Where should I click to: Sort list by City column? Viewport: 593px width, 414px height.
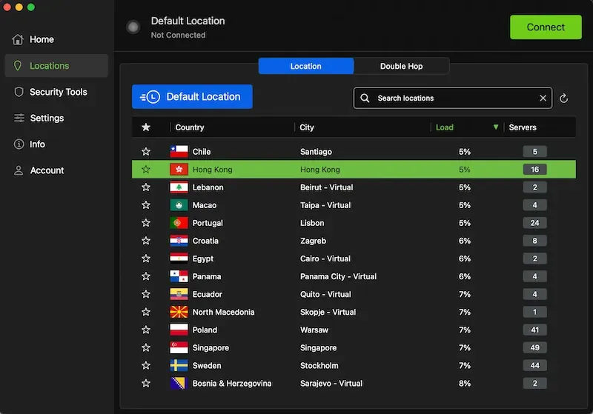point(307,127)
